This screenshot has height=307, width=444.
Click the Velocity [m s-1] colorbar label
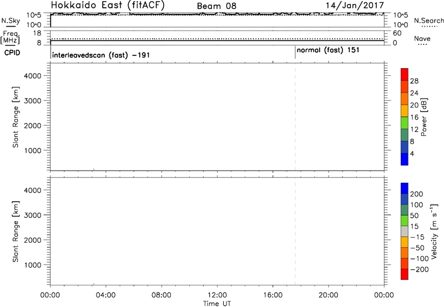click(434, 231)
